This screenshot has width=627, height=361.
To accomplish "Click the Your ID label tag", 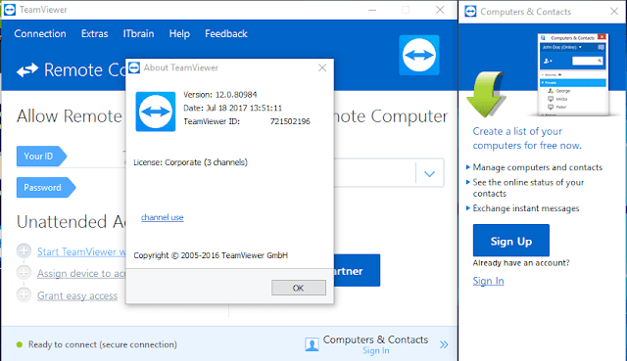I will click(41, 157).
